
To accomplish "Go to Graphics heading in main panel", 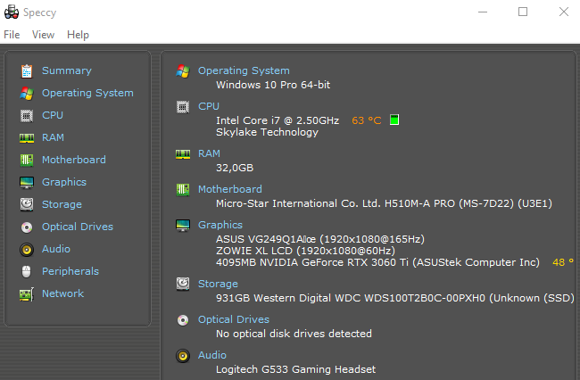I will (220, 225).
